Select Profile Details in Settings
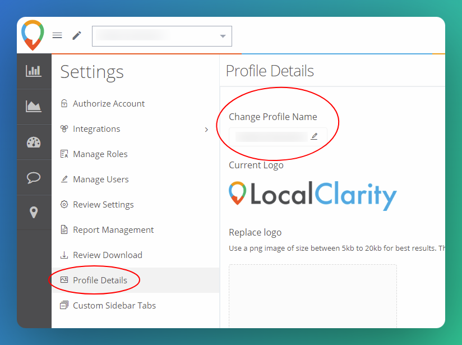The height and width of the screenshot is (345, 462). [x=136, y=280]
